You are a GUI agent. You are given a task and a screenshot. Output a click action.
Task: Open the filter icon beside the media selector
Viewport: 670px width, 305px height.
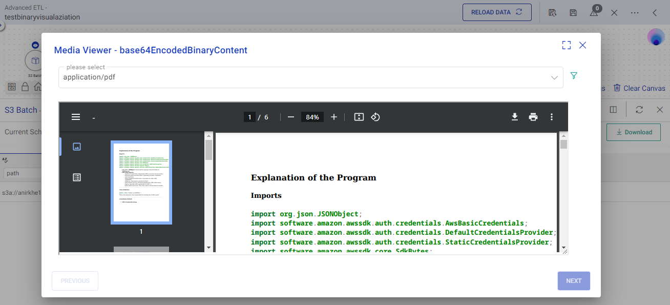click(x=574, y=75)
